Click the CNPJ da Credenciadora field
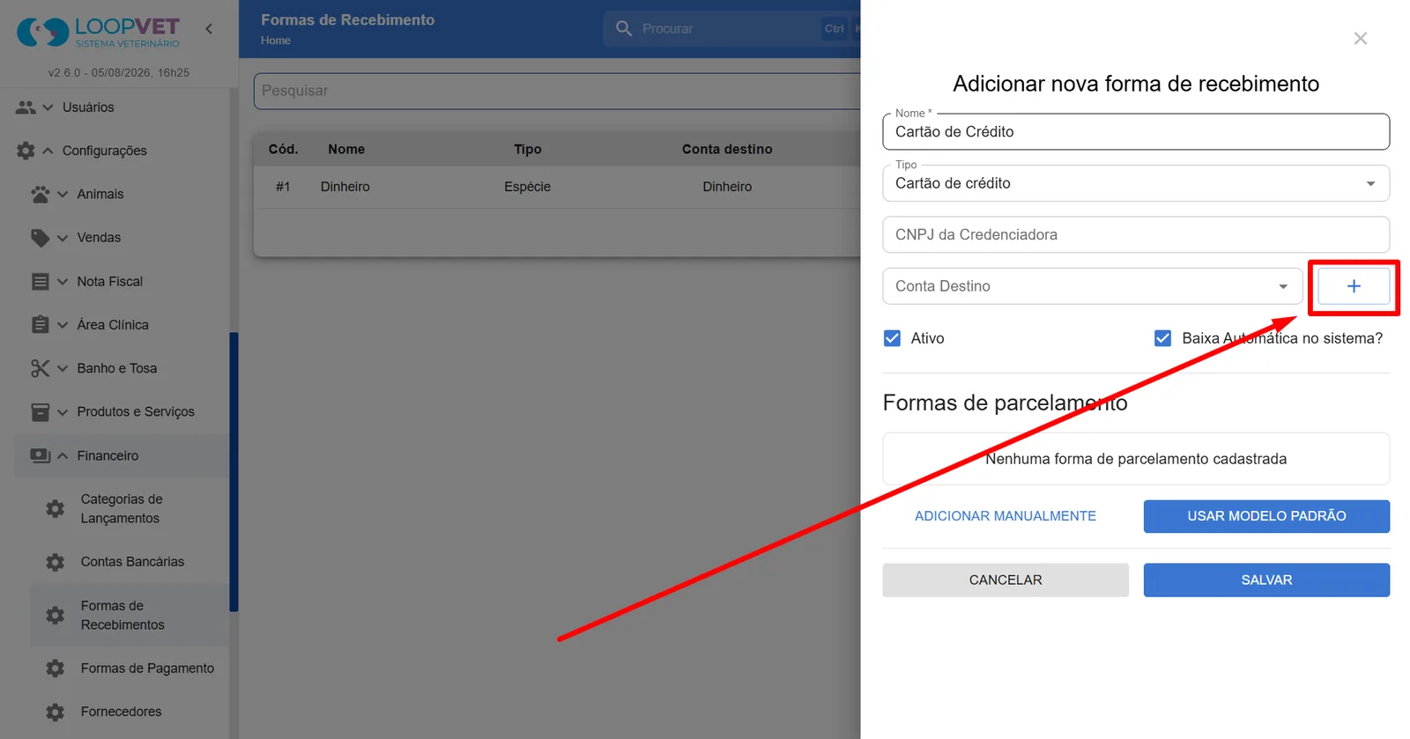The height and width of the screenshot is (739, 1410). tap(1136, 234)
